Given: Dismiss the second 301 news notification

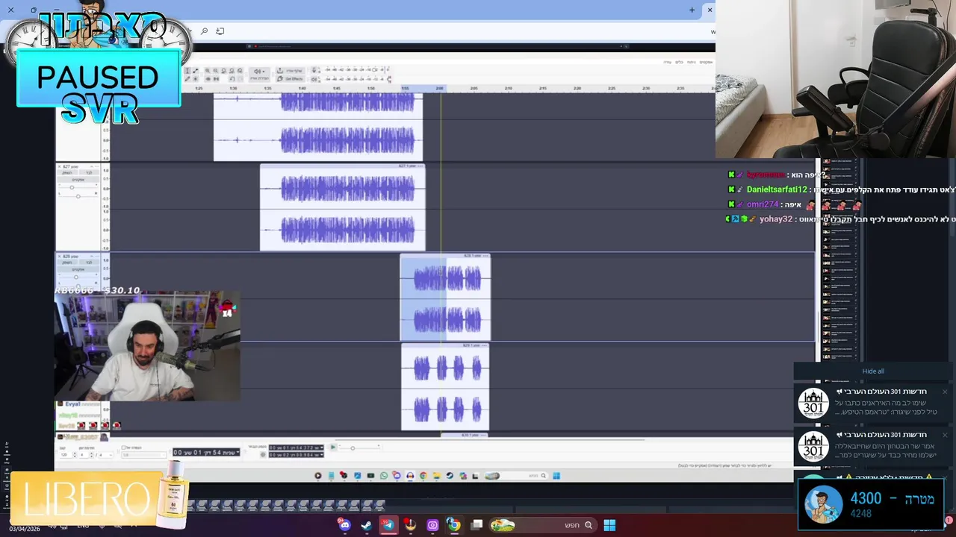Looking at the screenshot, I should tap(944, 435).
